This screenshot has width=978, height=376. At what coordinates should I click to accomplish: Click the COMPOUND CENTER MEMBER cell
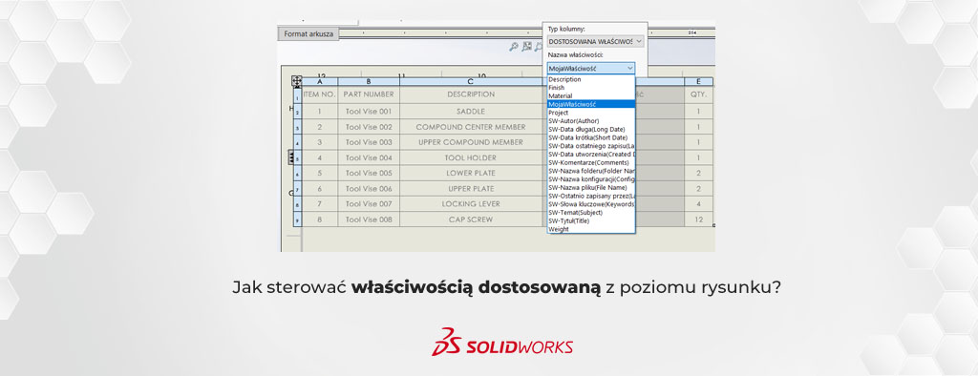pyautogui.click(x=471, y=127)
